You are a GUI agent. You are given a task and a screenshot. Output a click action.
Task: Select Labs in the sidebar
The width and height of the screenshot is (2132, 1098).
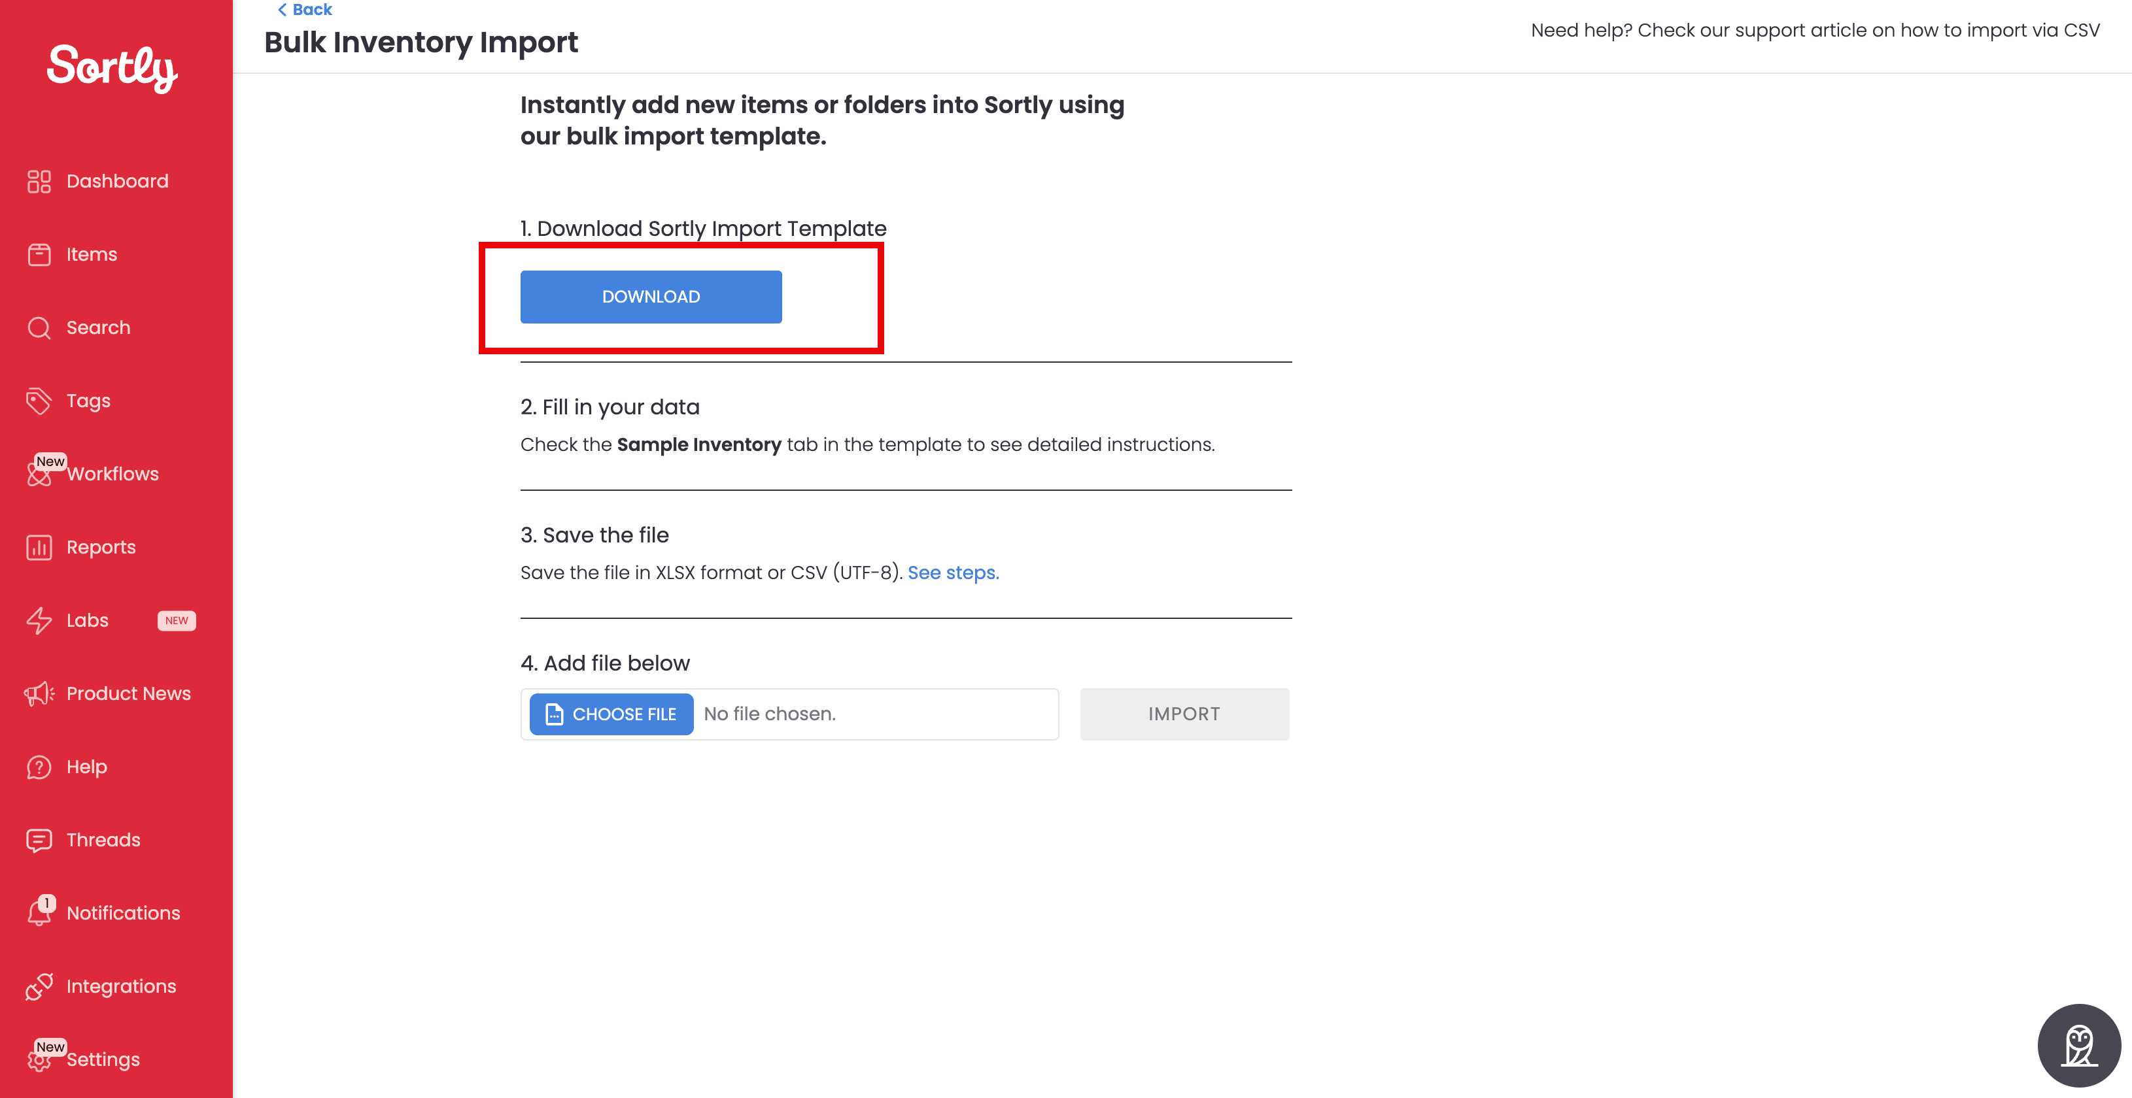(x=87, y=621)
